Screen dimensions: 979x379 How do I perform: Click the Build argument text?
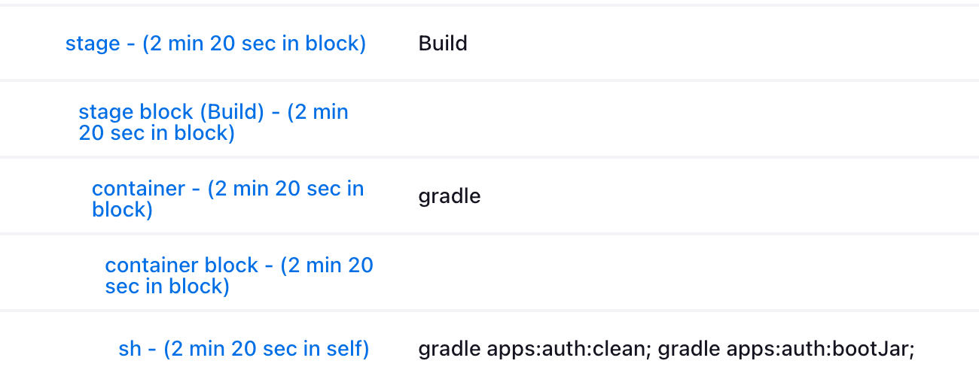pyautogui.click(x=443, y=44)
